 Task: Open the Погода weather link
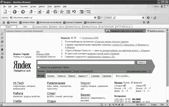[x=118, y=83]
